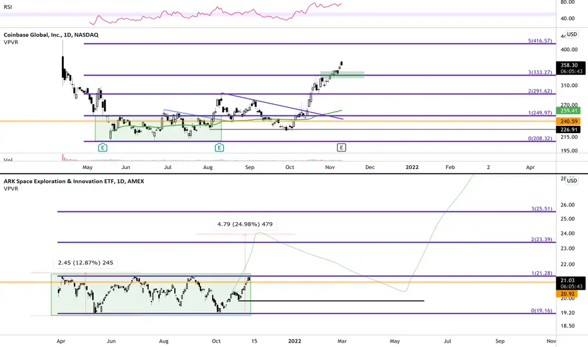Select the 1(21.28) Fibonacci level label
Screen dimensions: 588x347
tap(541, 273)
